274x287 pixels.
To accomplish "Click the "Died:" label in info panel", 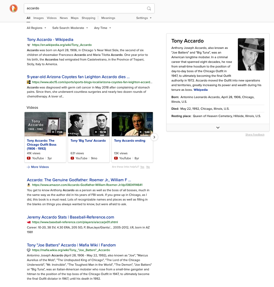I will click(175, 109).
